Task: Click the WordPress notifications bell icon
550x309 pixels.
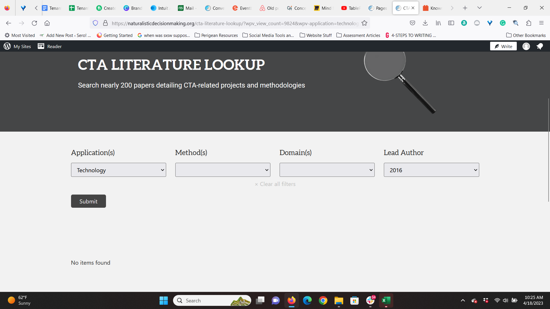Action: point(540,46)
